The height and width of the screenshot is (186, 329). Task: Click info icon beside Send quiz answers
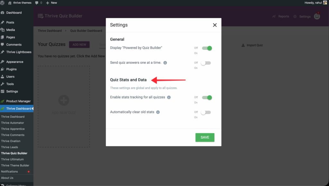[165, 63]
